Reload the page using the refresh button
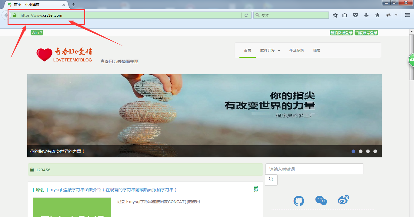Screen dimensions: 414x217 coord(246,15)
